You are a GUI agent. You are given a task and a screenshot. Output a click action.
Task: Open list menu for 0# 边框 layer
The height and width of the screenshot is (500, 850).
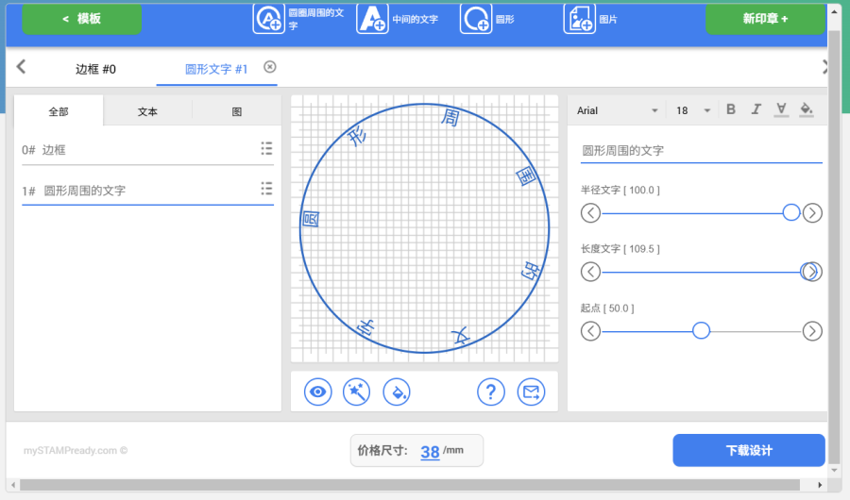coord(266,148)
